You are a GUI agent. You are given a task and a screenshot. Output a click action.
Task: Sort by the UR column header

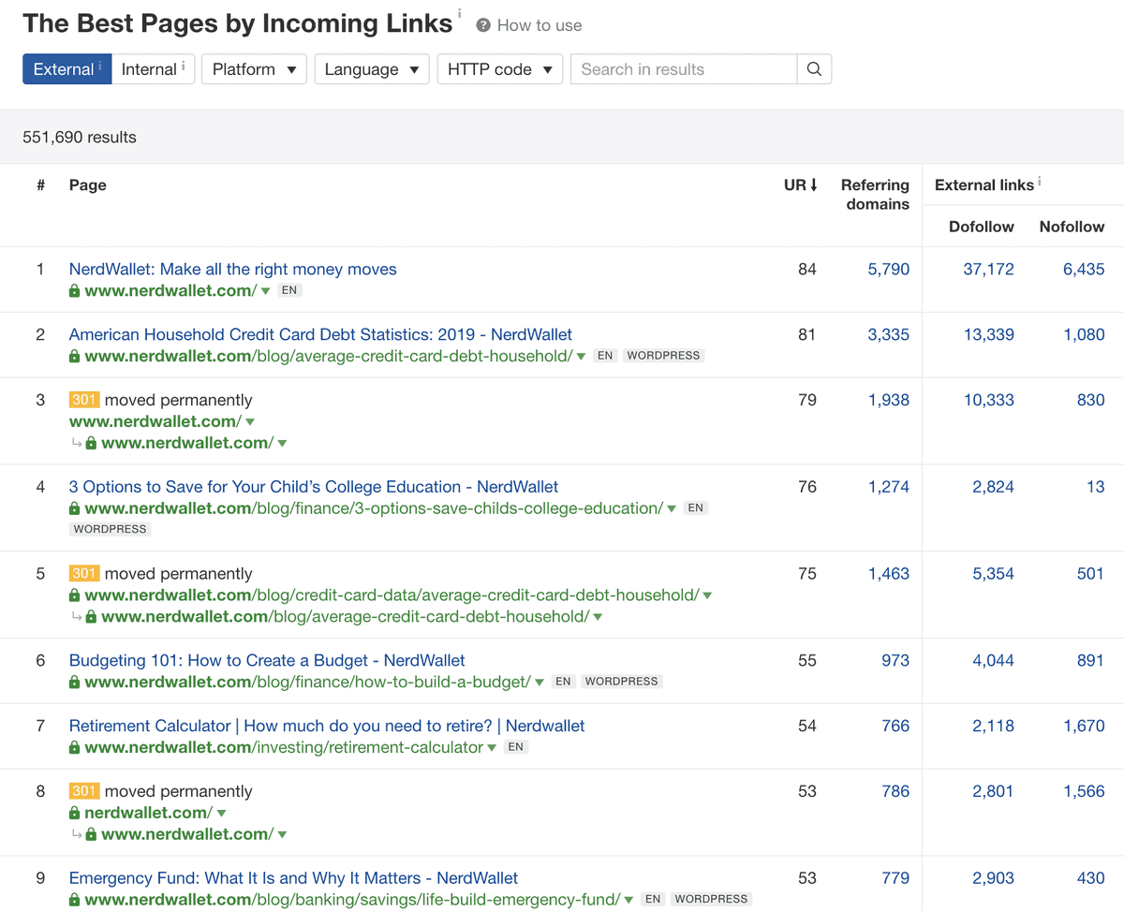tap(801, 185)
